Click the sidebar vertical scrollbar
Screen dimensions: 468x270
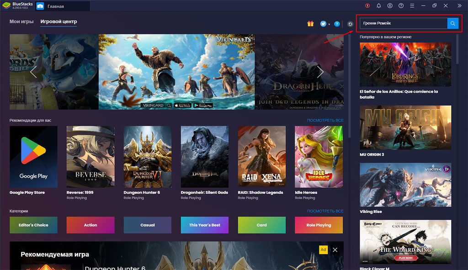457,49
